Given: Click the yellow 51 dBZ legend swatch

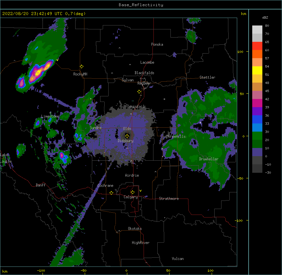Looking at the screenshot, I should coord(257,70).
